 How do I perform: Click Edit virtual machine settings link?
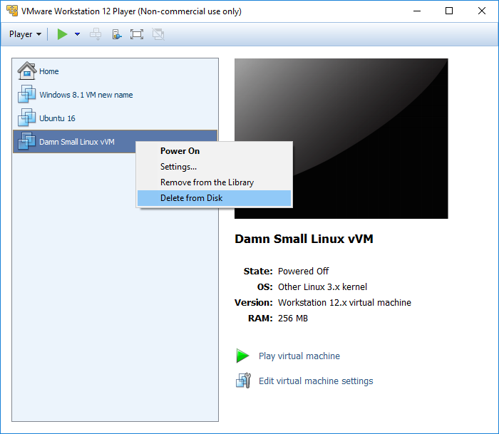click(x=316, y=381)
